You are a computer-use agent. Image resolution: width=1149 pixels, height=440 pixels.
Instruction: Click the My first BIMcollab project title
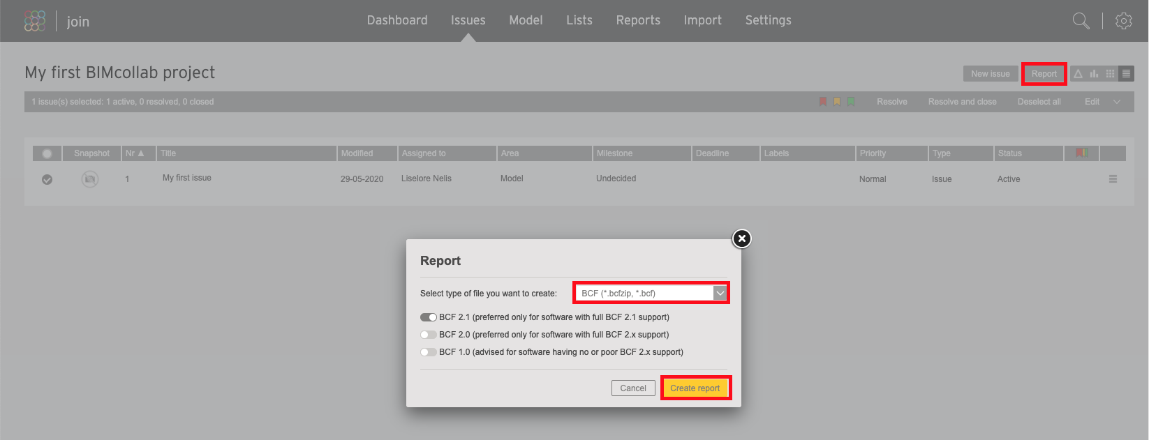pos(120,73)
